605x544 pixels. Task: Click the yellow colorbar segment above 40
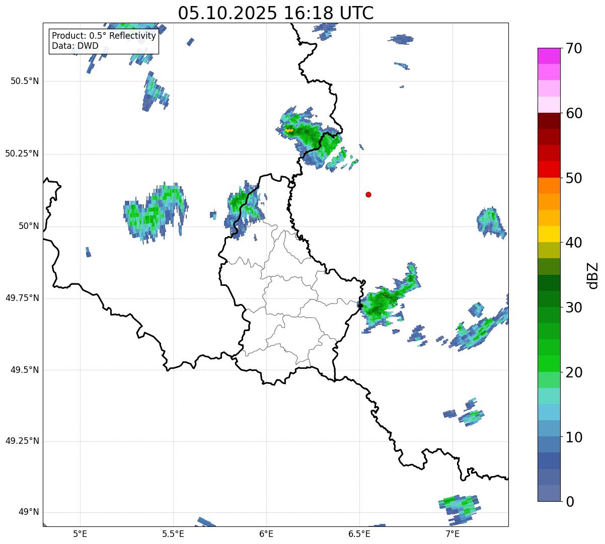(x=549, y=234)
